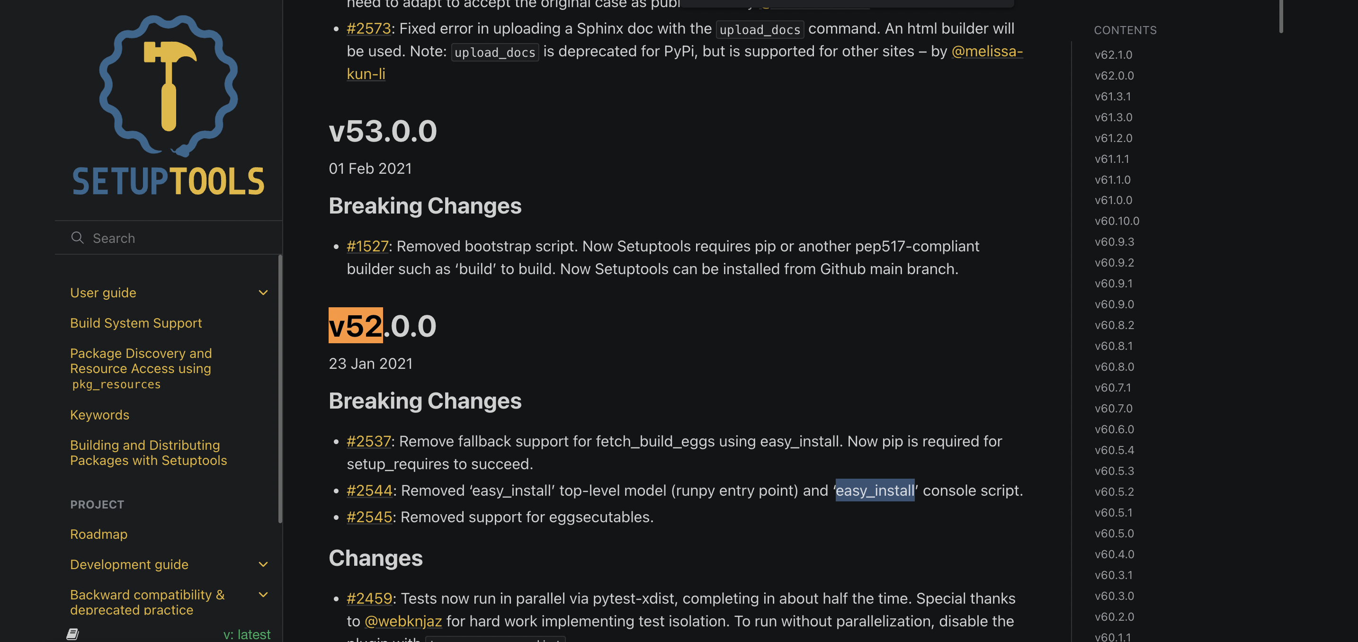The image size is (1358, 642).
Task: Visit the @webknjaz profile link
Action: [403, 621]
